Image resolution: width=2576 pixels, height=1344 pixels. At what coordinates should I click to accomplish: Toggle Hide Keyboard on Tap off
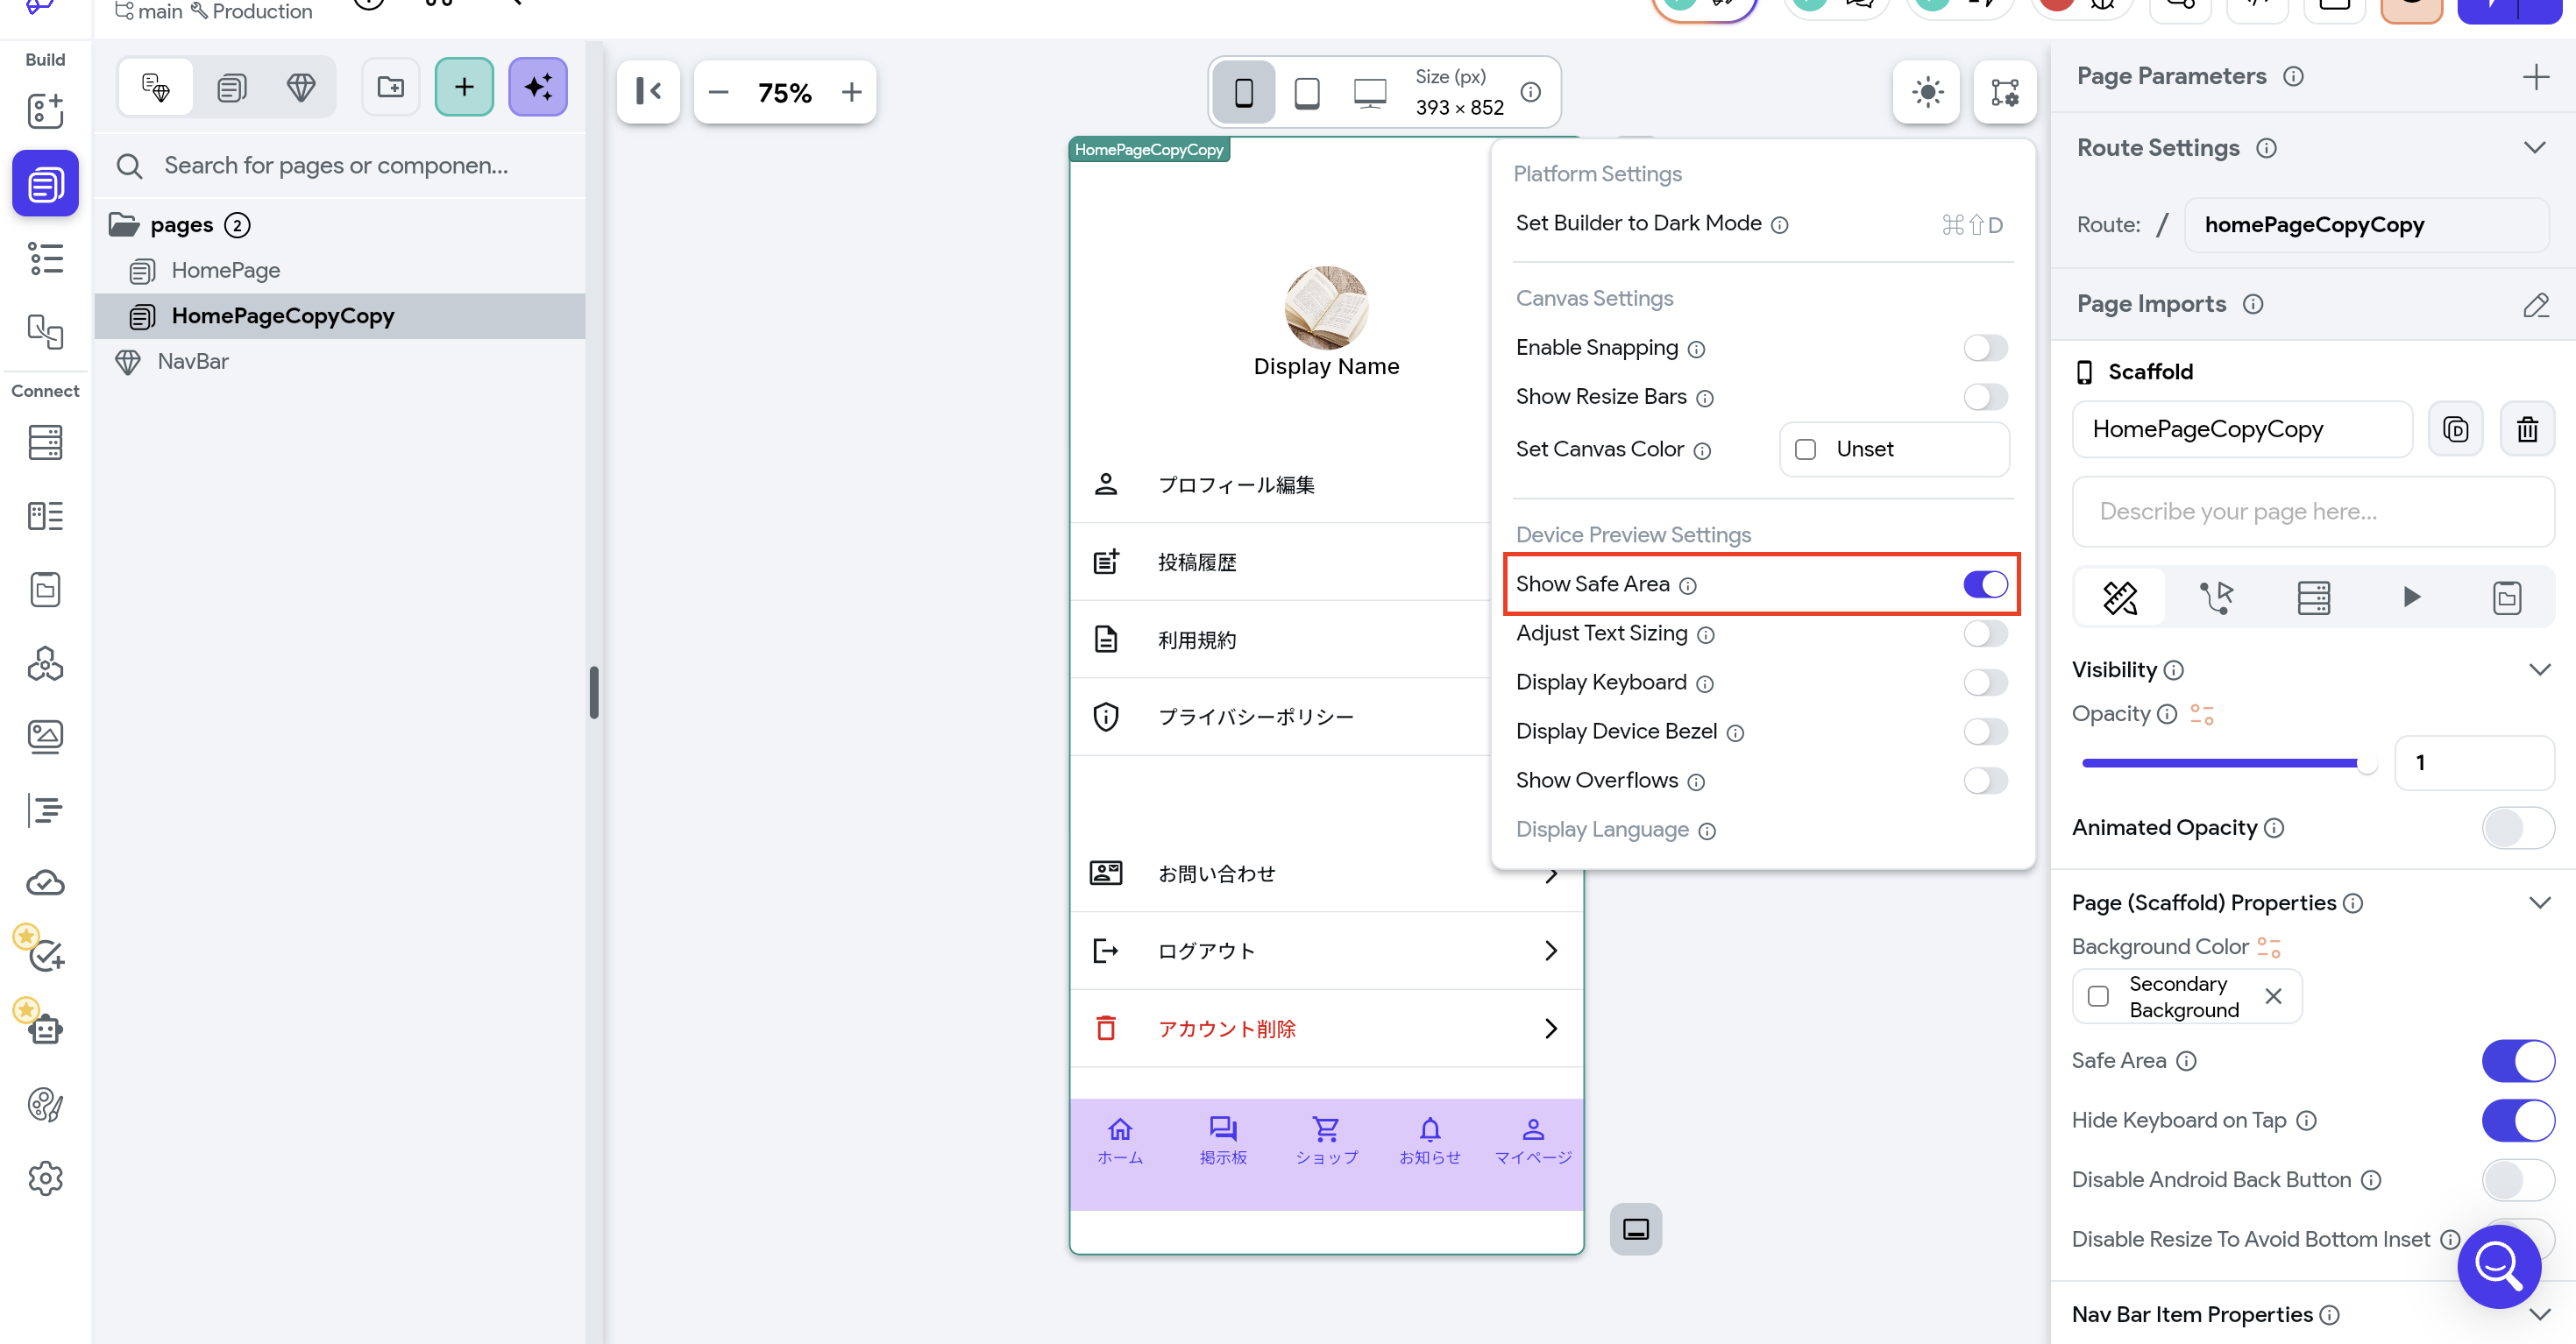click(2517, 1121)
